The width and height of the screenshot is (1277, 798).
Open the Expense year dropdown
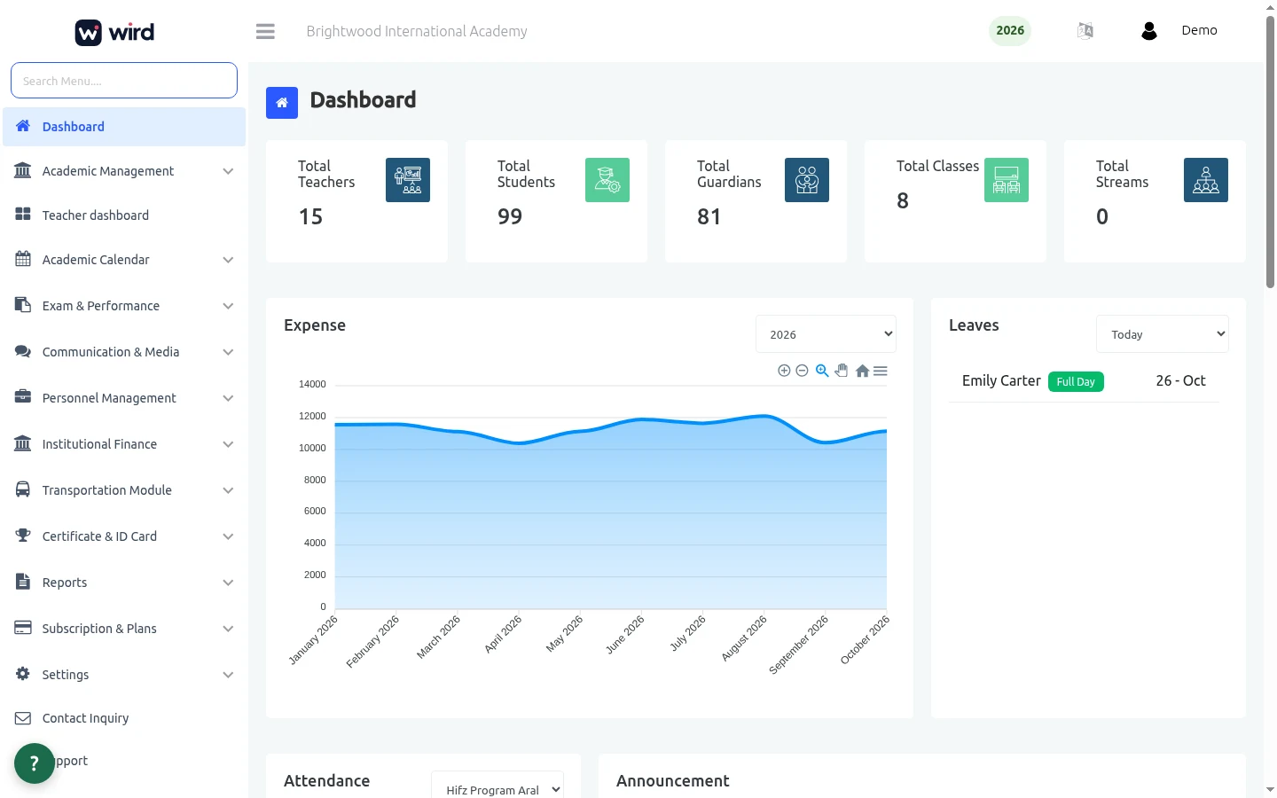(826, 334)
